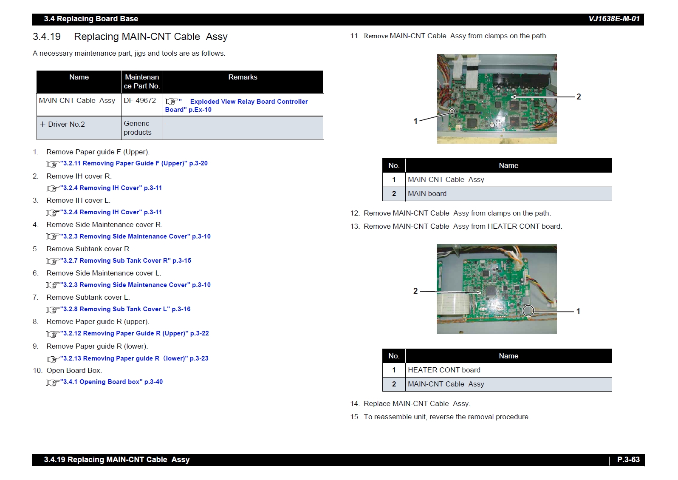Click the plus symbol before Driver No.2
This screenshot has height=480, width=678.
[42, 124]
